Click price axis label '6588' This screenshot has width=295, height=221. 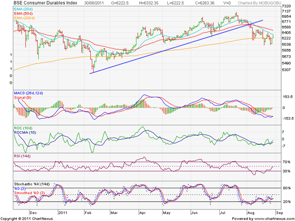click(x=286, y=27)
